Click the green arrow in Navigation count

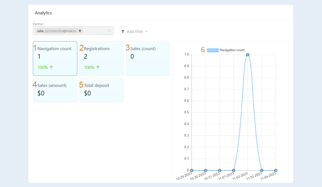click(x=51, y=67)
